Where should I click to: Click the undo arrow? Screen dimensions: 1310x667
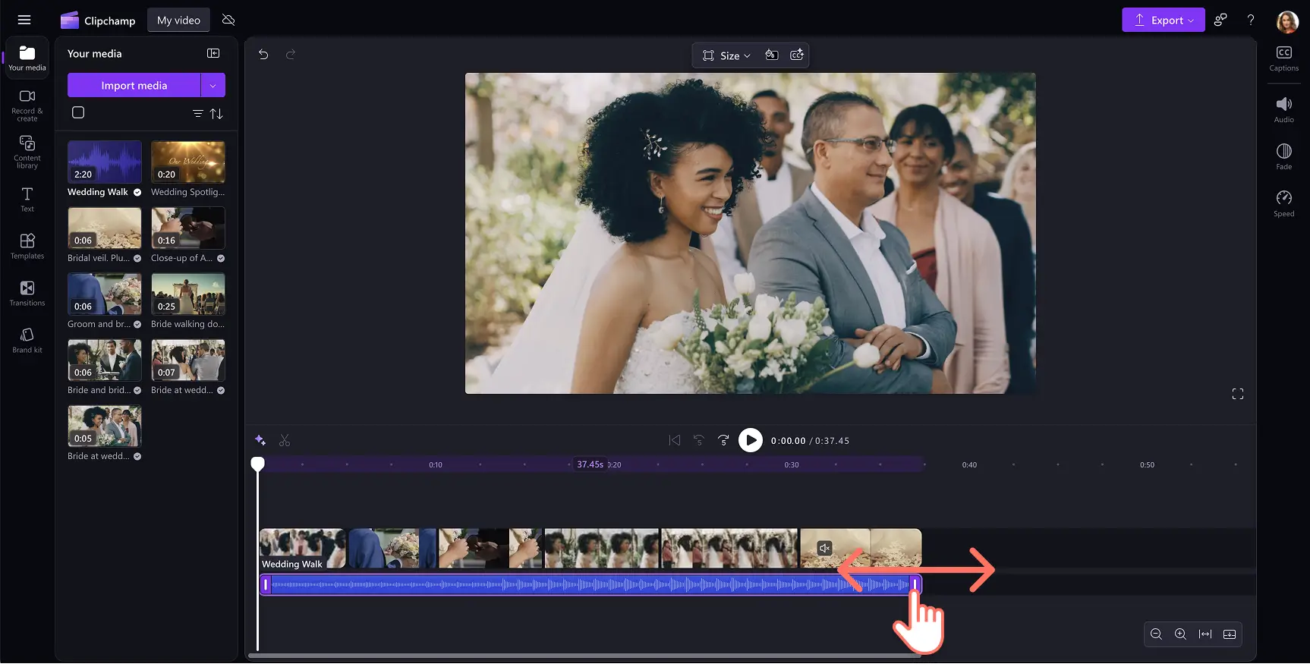click(263, 55)
